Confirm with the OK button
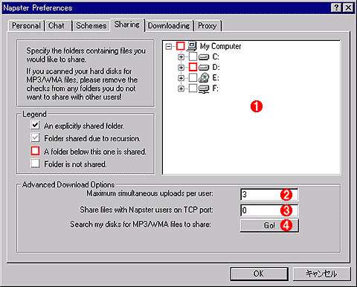 [259, 274]
